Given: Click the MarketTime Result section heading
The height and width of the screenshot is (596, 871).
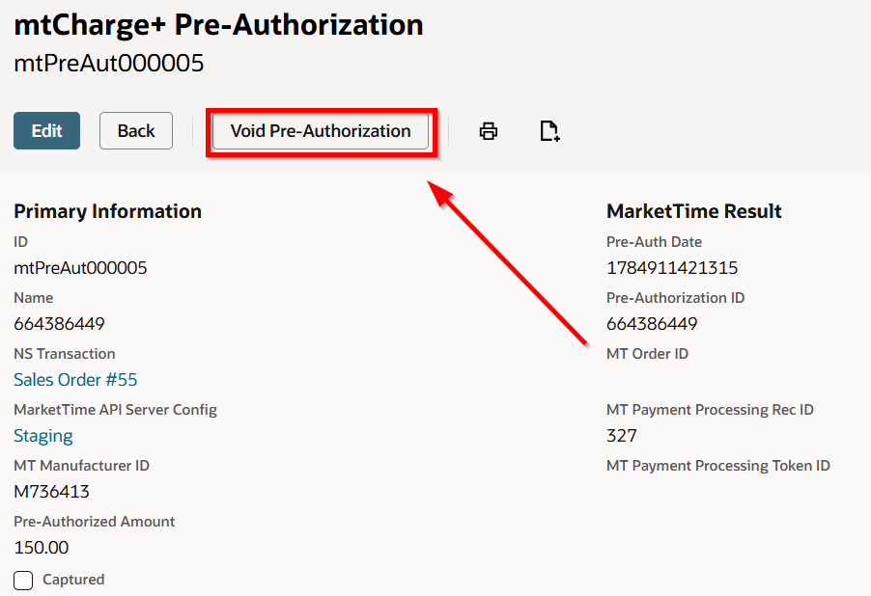Looking at the screenshot, I should (x=693, y=211).
